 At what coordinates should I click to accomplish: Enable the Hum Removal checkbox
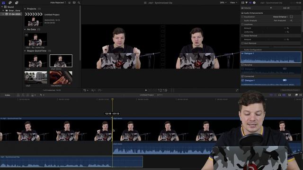point(242,43)
